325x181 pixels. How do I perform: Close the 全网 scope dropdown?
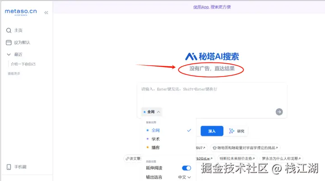(152, 112)
